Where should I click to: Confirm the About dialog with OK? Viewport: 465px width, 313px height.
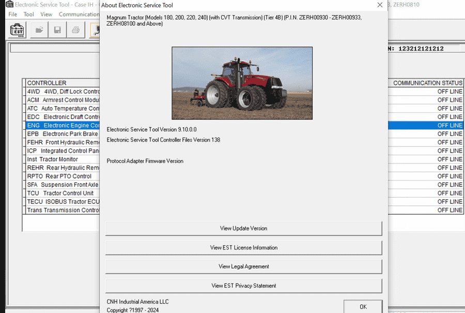pyautogui.click(x=363, y=307)
